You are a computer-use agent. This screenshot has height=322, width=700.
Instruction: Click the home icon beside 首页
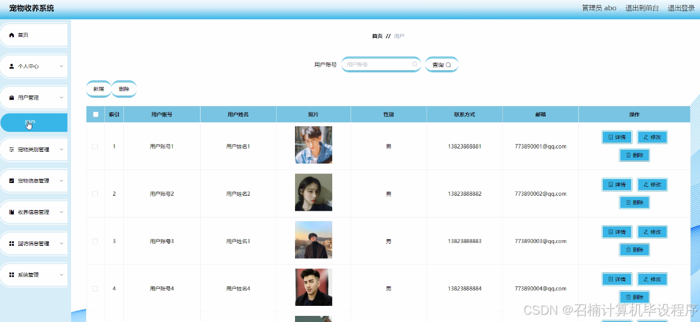(x=12, y=35)
